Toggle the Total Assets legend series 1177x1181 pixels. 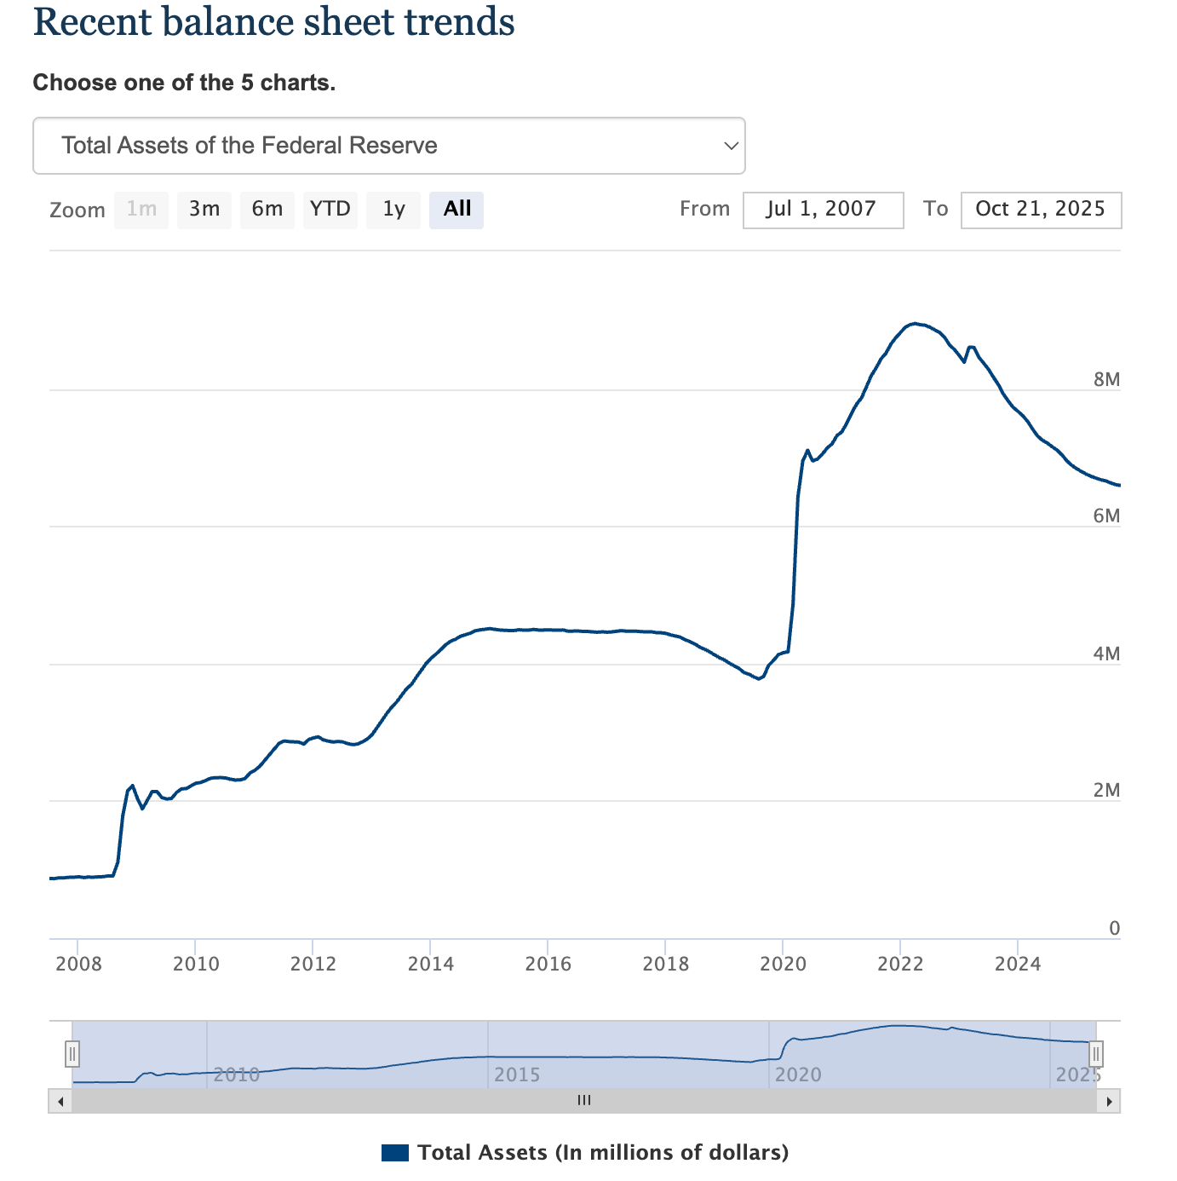603,1153
